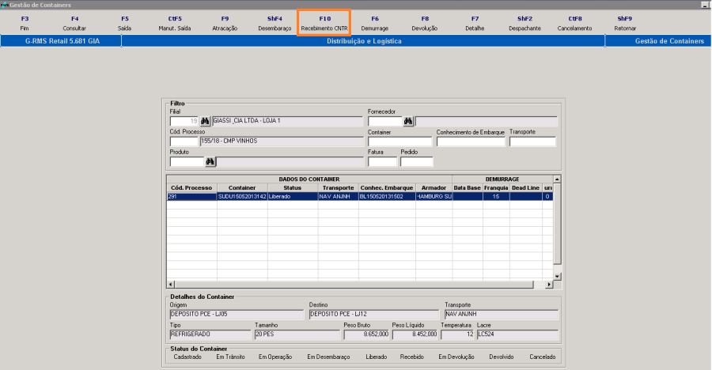Screen dimensions: 712x370
Task: Minimize the Gestão de Containers window
Action: tap(706, 5)
